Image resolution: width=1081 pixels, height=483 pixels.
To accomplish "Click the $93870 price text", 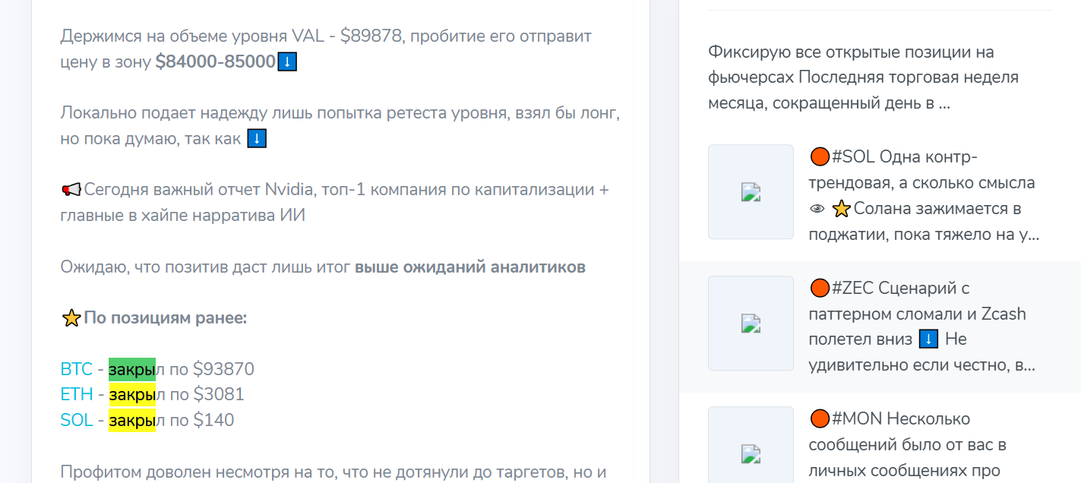I will (224, 369).
